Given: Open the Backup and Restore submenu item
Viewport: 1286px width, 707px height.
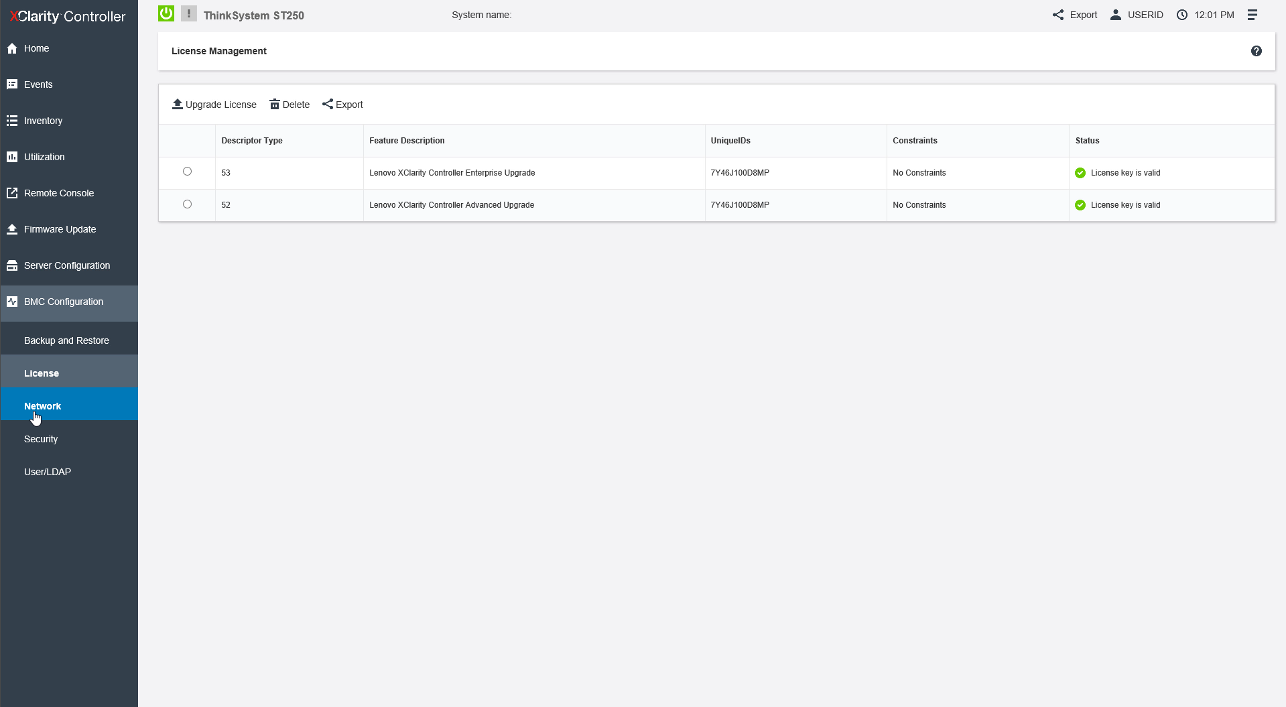Looking at the screenshot, I should (x=69, y=340).
